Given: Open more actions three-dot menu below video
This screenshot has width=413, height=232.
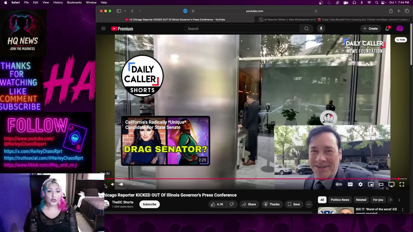Looking at the screenshot, I should (309, 204).
